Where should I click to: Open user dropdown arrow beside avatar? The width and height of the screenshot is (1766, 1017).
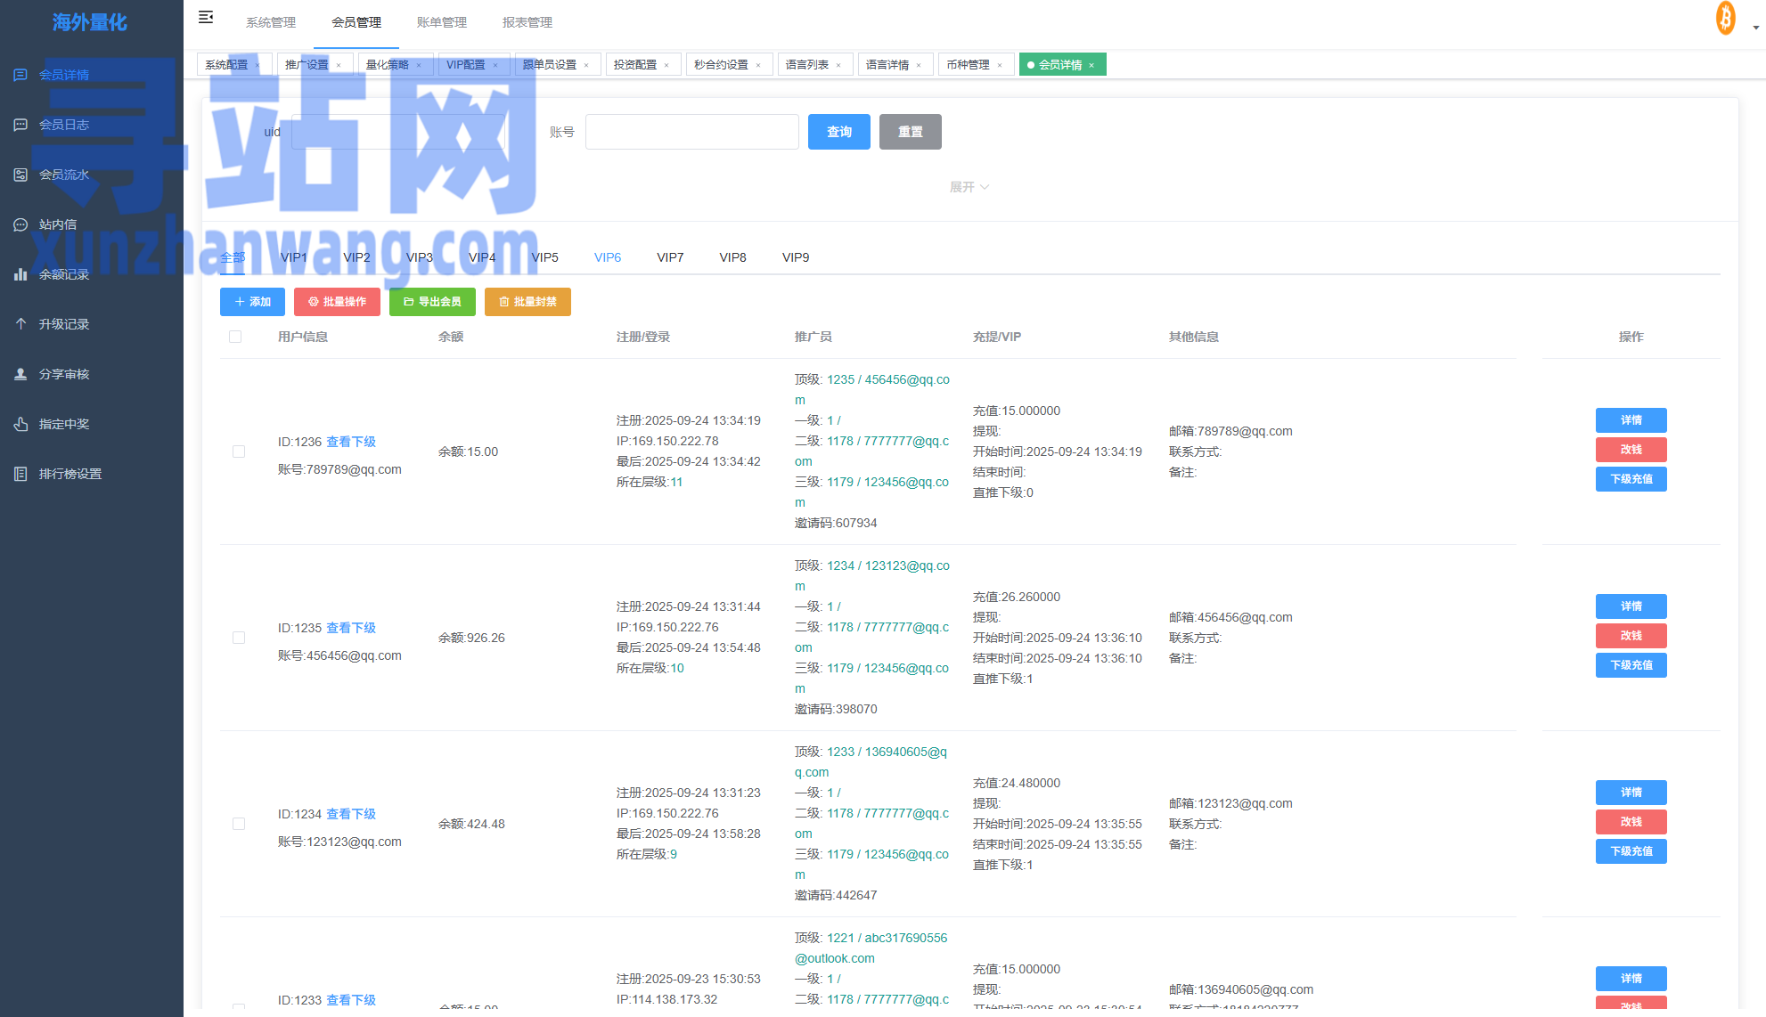point(1755,28)
